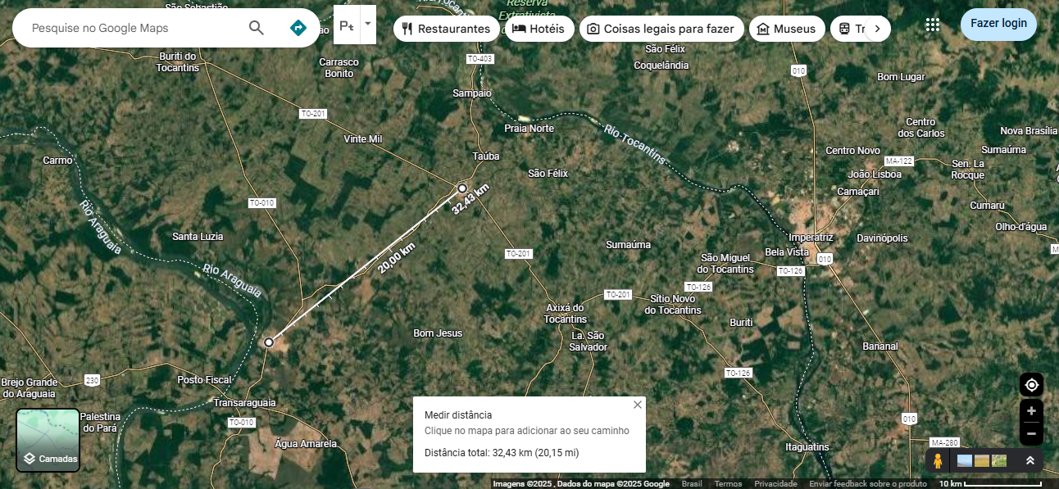Viewport: 1059px width, 489px height.
Task: Open the third green landscape thumbnail
Action: (x=999, y=461)
